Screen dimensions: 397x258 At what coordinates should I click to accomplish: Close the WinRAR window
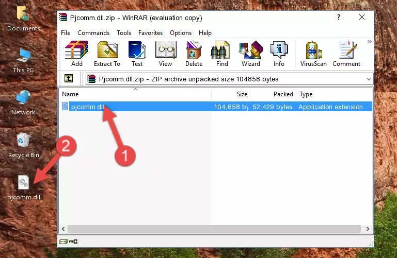362,17
